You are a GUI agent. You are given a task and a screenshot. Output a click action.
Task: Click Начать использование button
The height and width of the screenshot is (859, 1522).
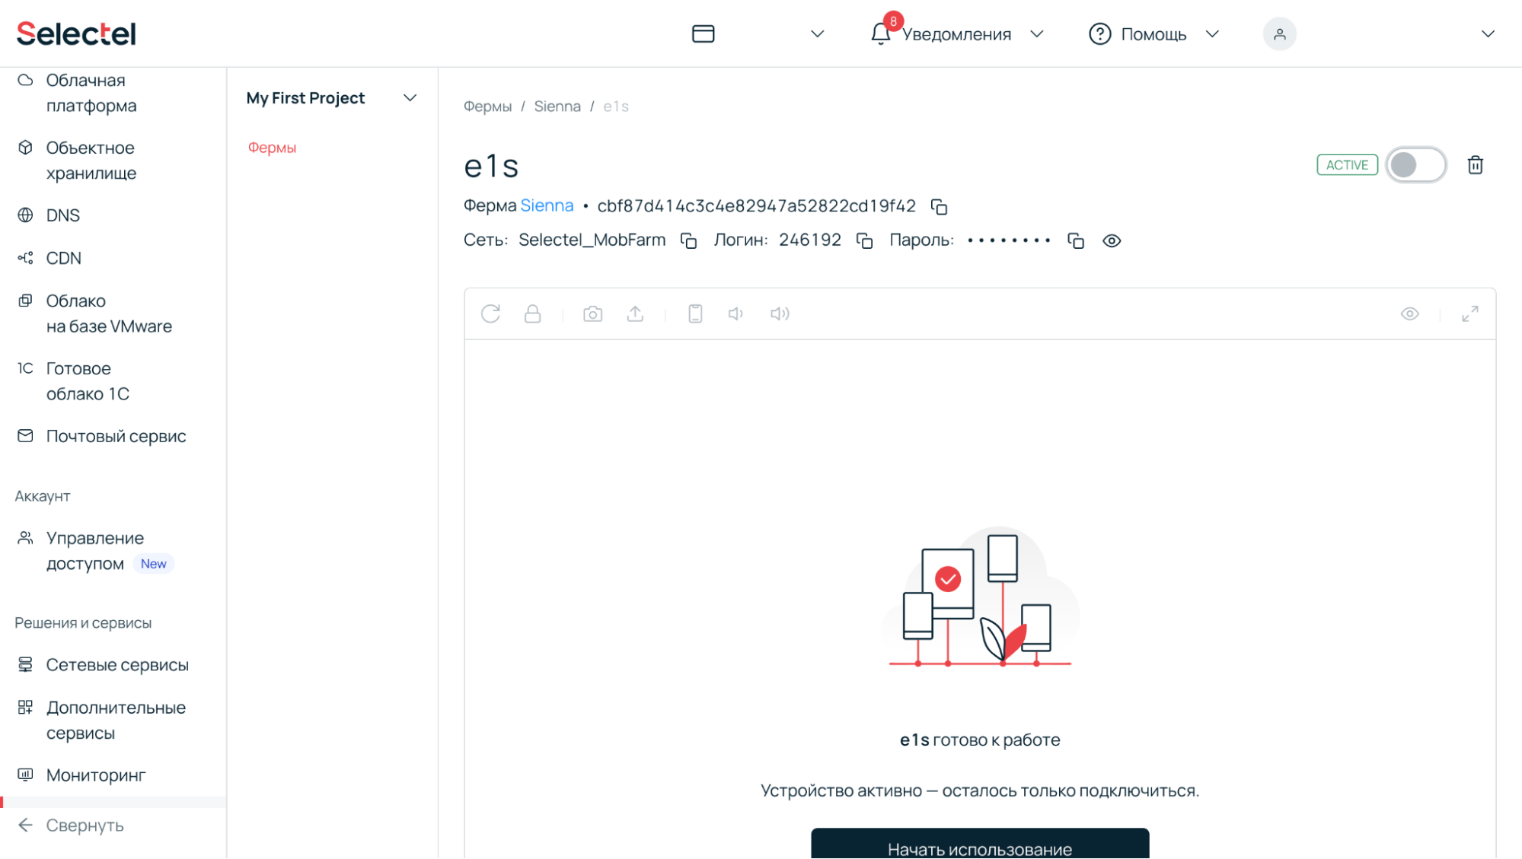pyautogui.click(x=979, y=848)
